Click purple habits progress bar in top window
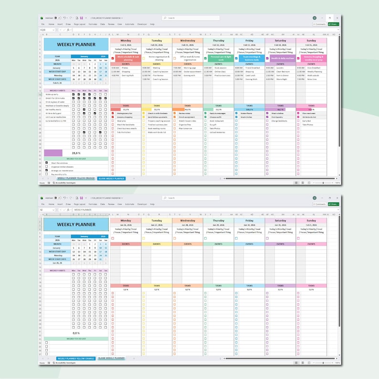The width and height of the screenshot is (379, 379). click(53, 153)
